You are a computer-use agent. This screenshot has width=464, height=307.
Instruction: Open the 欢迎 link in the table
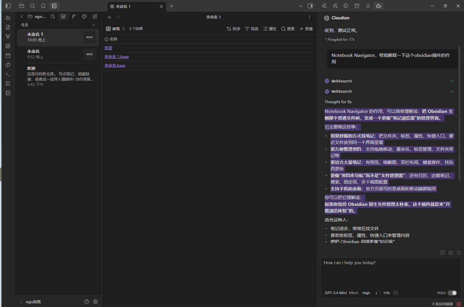coord(108,48)
